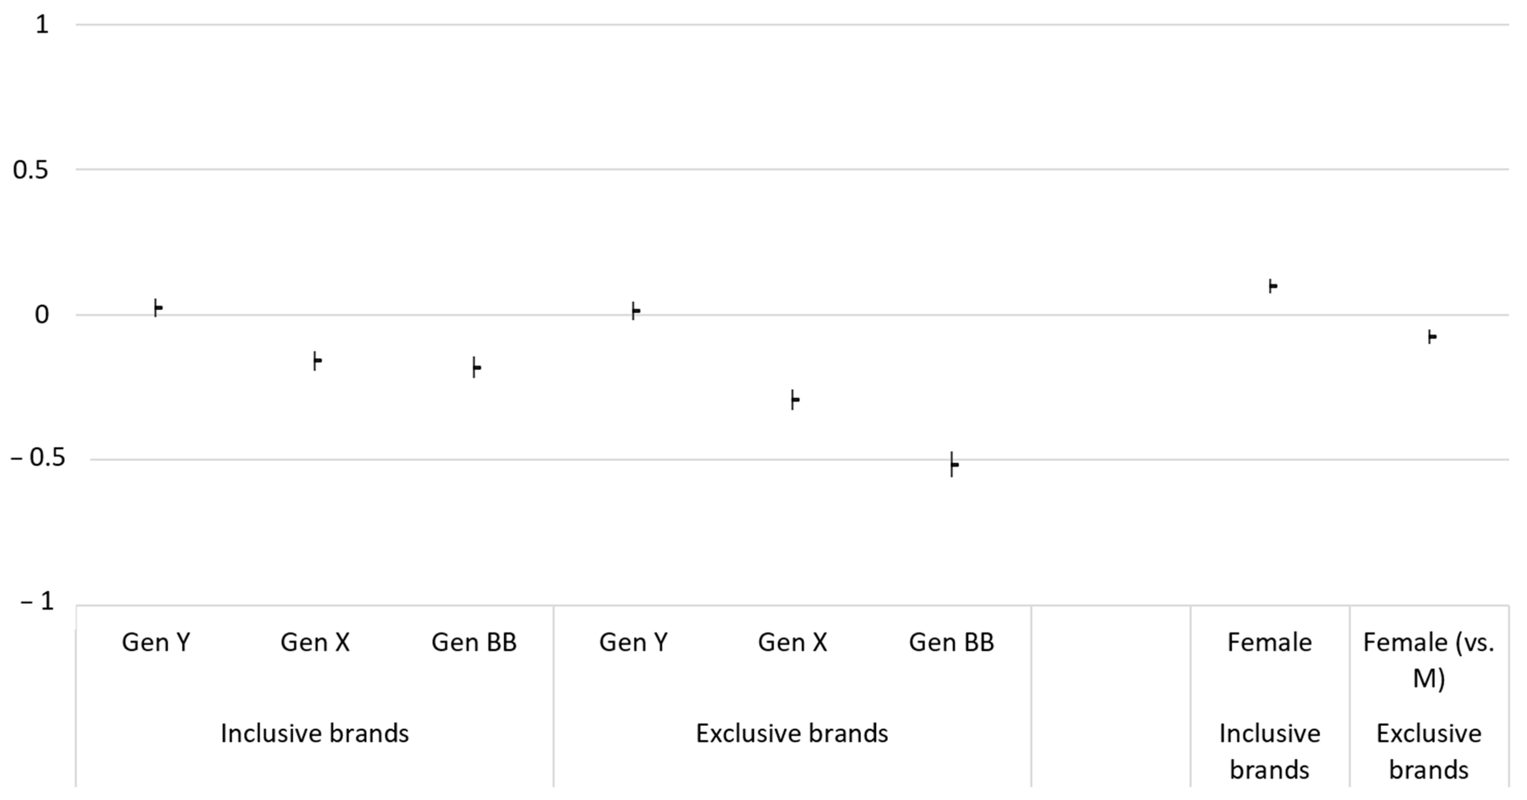Viewport: 1527px width, 800px height.
Task: Click the y-axis label 1
Action: click(41, 25)
